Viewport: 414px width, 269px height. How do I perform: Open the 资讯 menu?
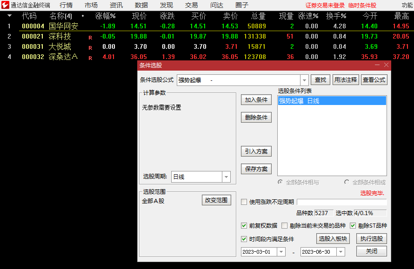coord(116,5)
